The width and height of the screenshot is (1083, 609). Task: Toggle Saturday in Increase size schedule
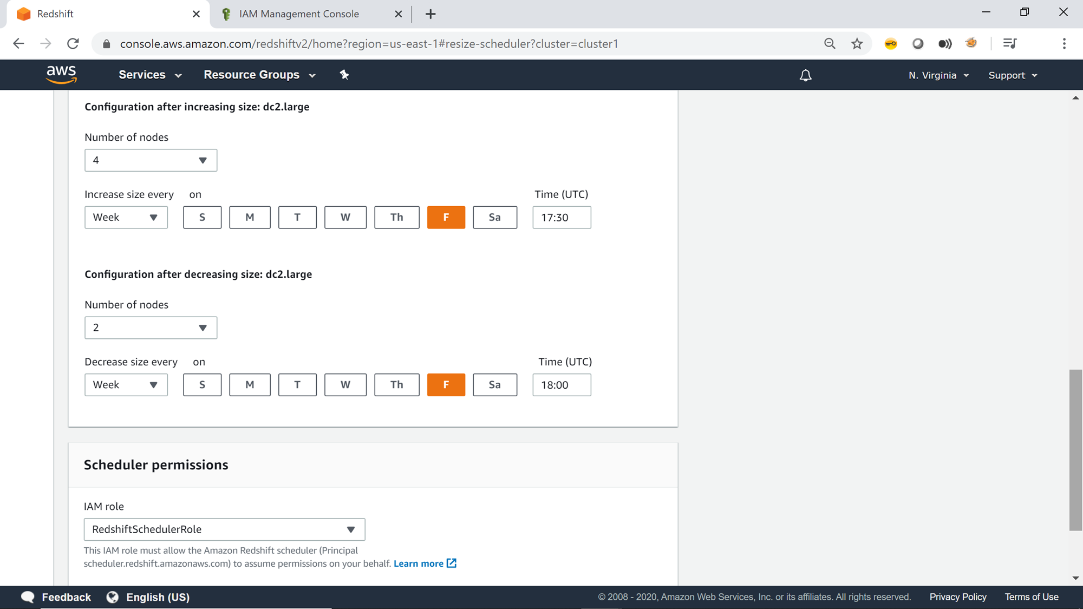[494, 217]
